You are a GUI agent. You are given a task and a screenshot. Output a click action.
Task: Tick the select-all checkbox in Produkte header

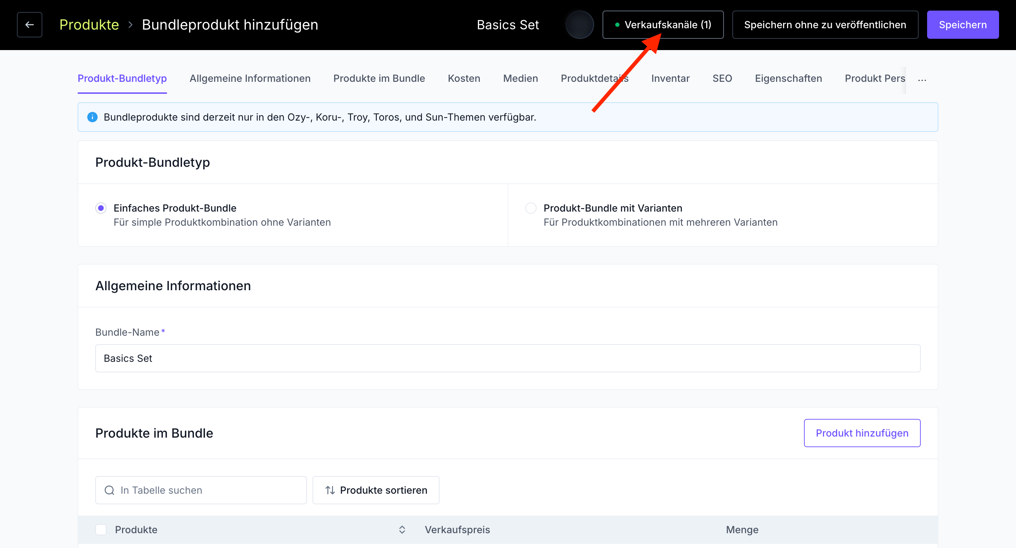[x=101, y=529]
